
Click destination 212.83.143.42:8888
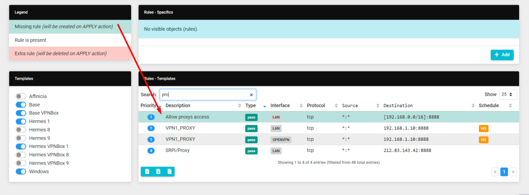407,151
